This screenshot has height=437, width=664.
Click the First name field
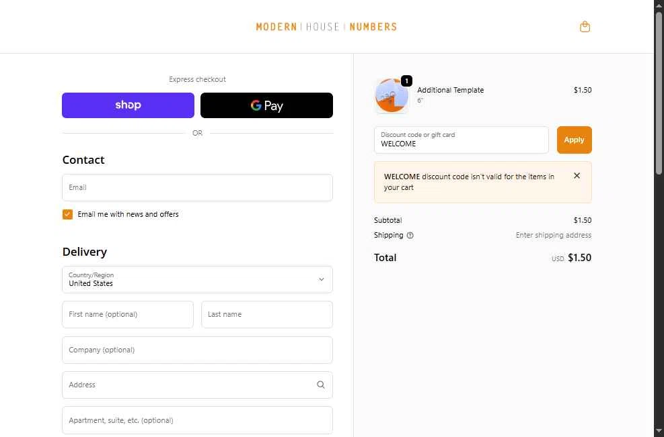(128, 314)
